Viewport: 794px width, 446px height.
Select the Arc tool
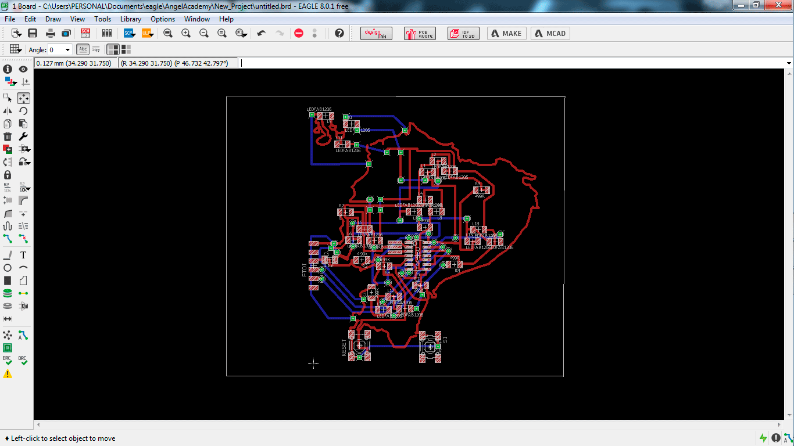click(x=23, y=268)
